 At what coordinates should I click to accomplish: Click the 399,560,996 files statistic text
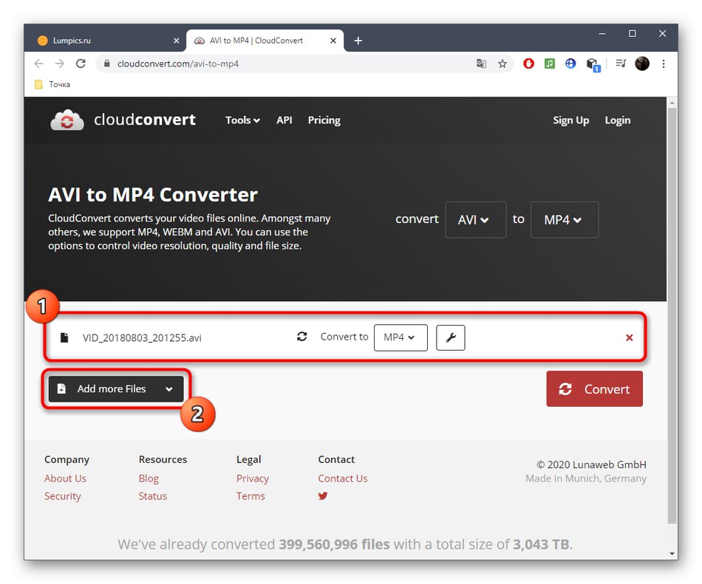[x=335, y=545]
